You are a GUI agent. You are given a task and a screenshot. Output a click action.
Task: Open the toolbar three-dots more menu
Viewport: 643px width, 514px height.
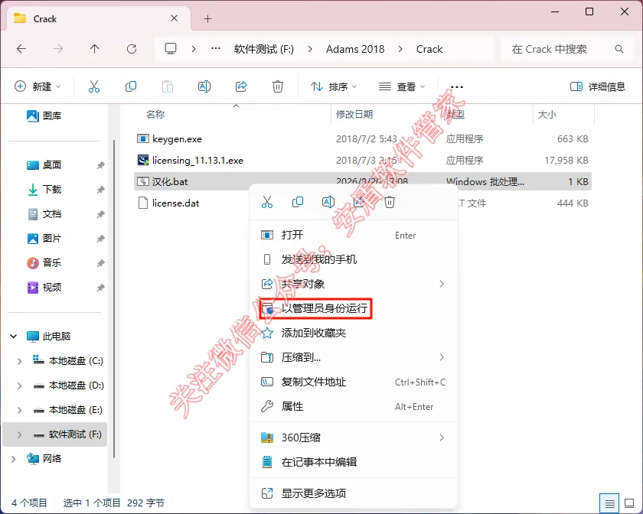457,87
